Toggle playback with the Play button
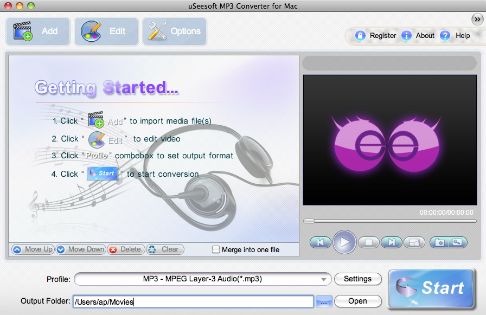486x315 pixels. click(344, 242)
